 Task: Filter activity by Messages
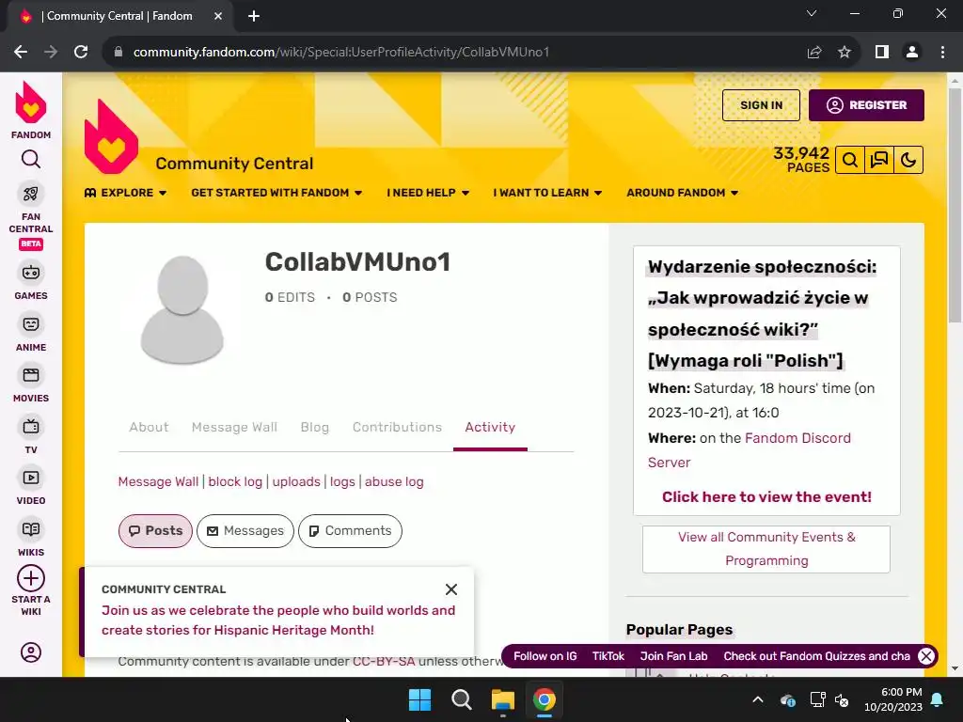point(245,531)
